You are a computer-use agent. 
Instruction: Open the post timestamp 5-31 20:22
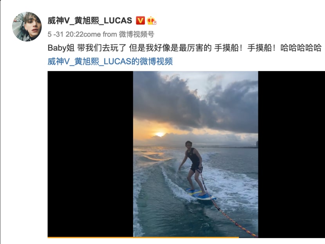(x=65, y=34)
